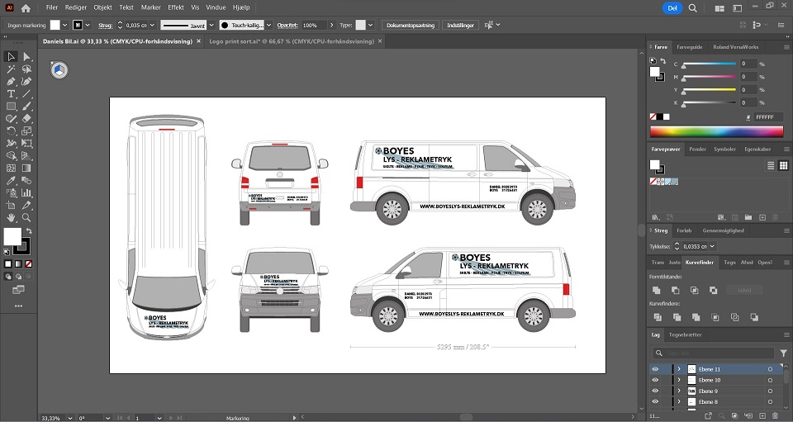
Task: Hide layer Ebene 10
Action: [655, 380]
